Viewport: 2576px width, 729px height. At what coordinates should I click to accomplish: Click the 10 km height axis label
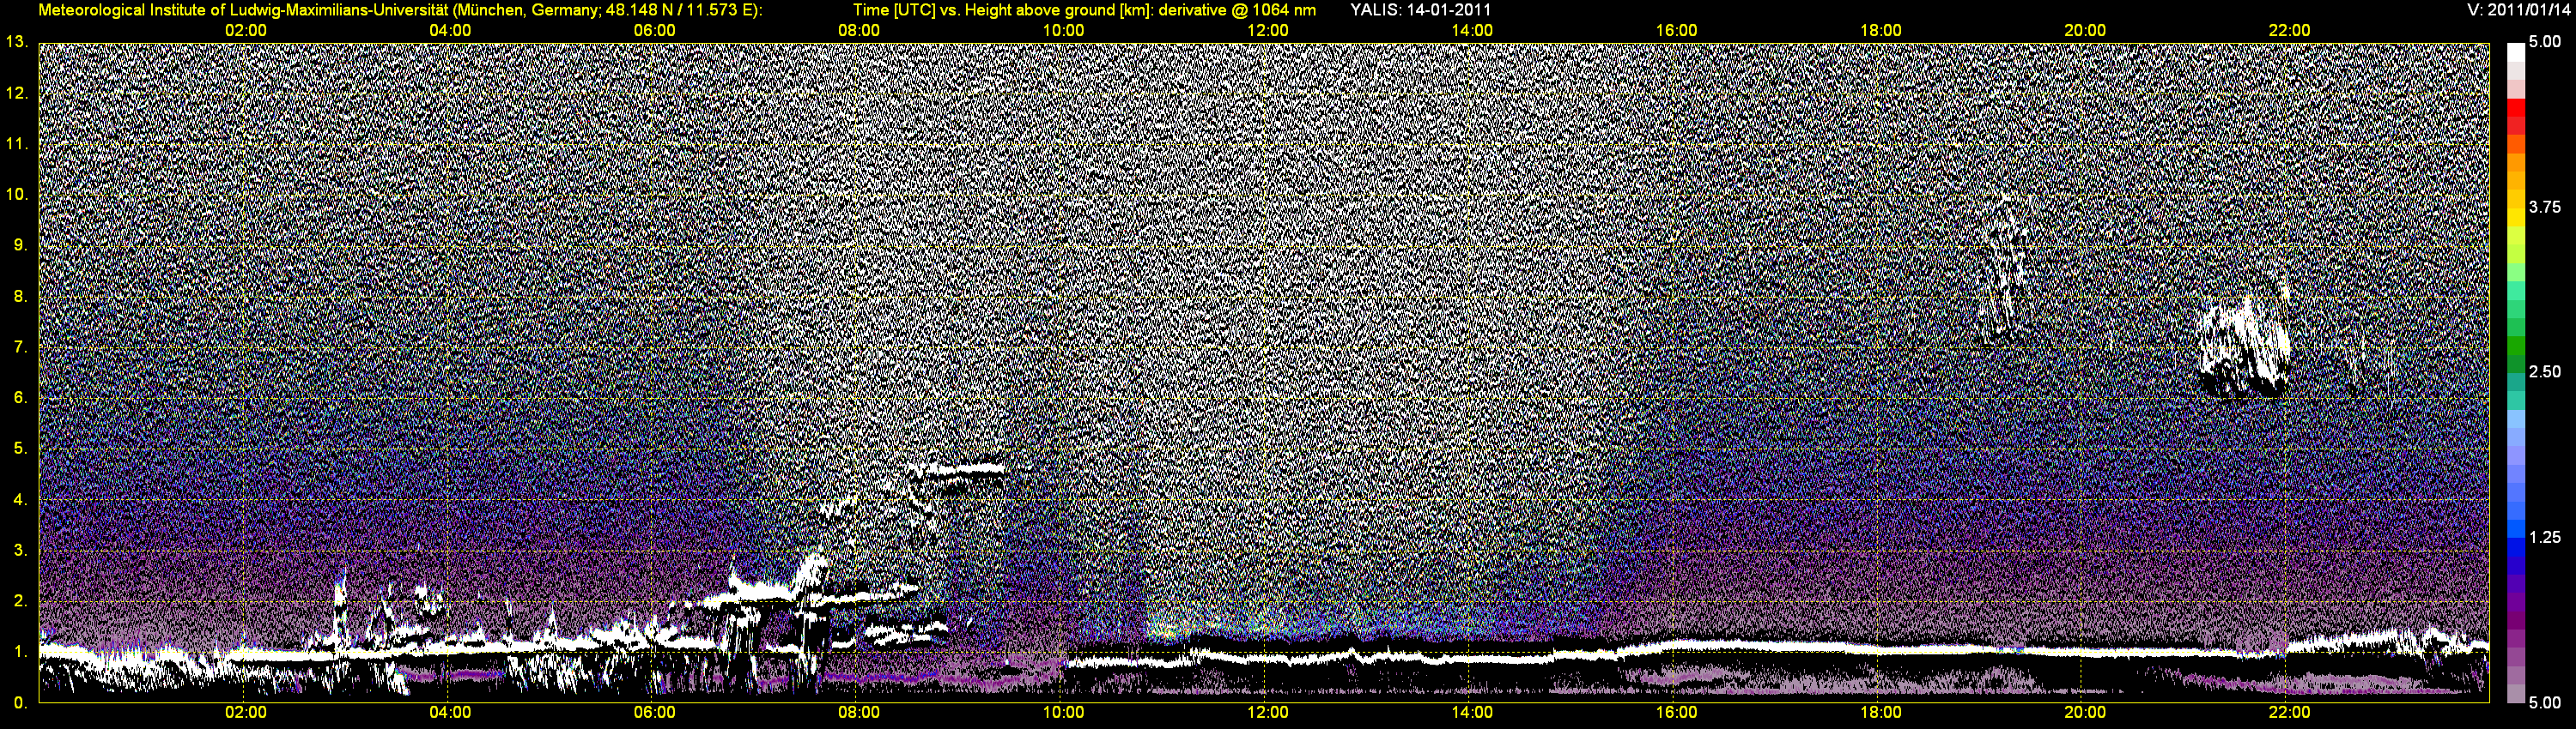pyautogui.click(x=17, y=194)
